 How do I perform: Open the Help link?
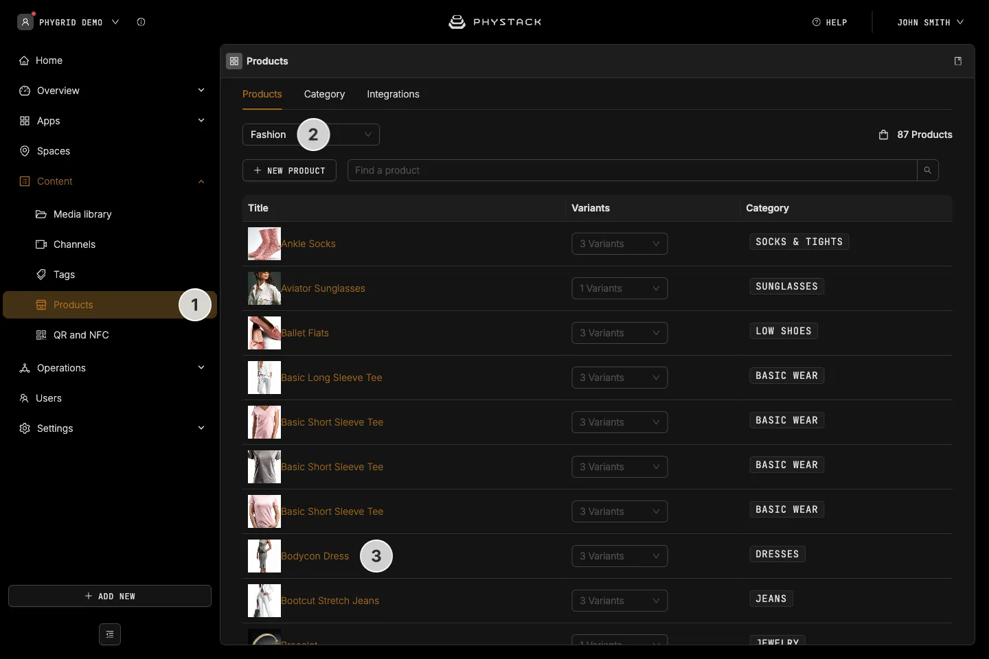coord(830,22)
